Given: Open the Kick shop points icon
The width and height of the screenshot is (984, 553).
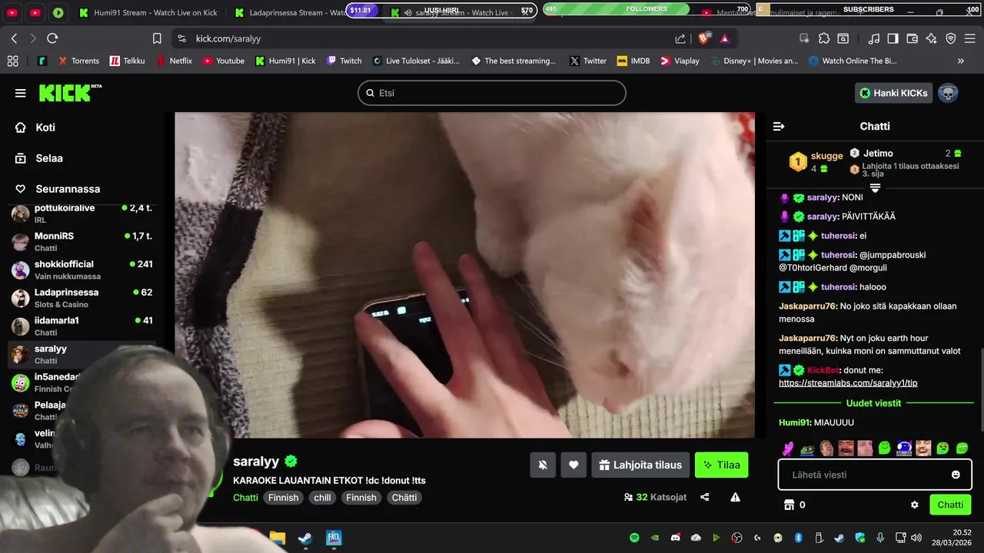Looking at the screenshot, I should point(788,505).
